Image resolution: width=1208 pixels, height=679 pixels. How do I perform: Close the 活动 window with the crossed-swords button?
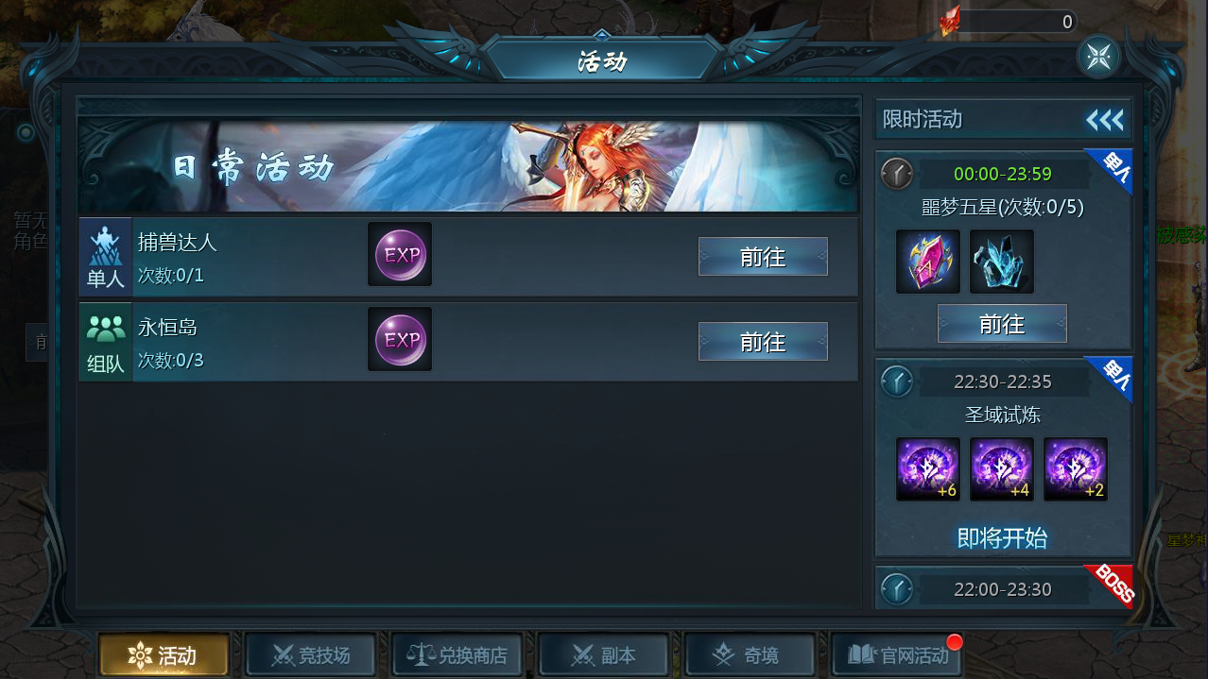(1098, 57)
